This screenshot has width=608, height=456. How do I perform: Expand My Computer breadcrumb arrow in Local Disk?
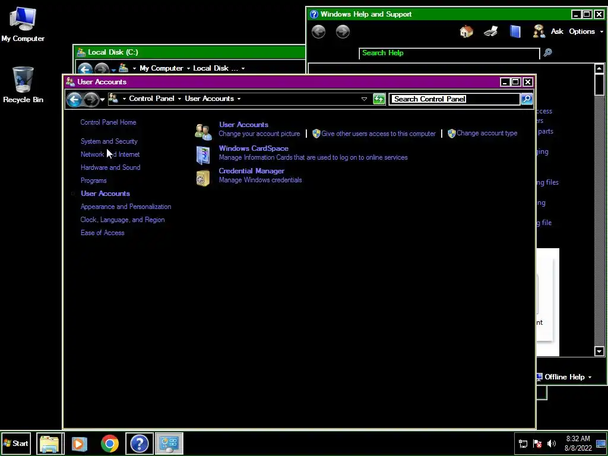coord(188,68)
